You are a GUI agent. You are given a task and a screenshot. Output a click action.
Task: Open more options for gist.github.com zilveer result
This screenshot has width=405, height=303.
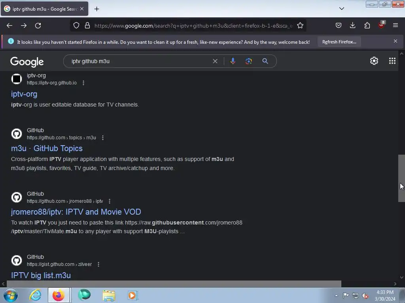click(x=98, y=264)
